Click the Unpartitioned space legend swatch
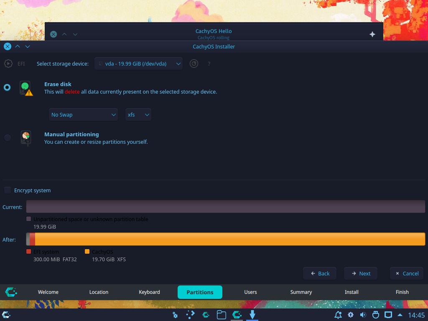 point(29,219)
